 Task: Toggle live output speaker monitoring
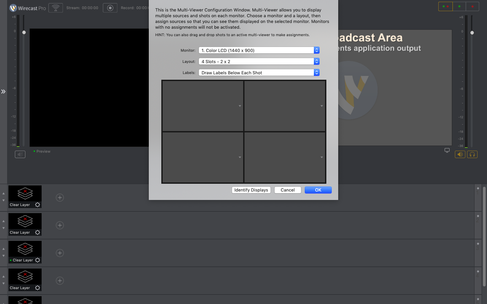pyautogui.click(x=460, y=154)
